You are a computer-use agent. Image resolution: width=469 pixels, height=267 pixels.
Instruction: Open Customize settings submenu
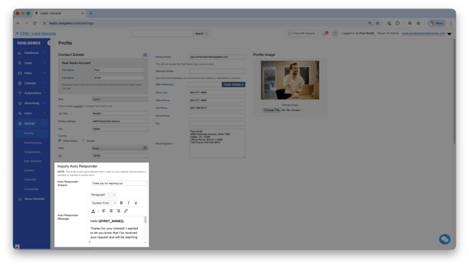tap(31, 189)
